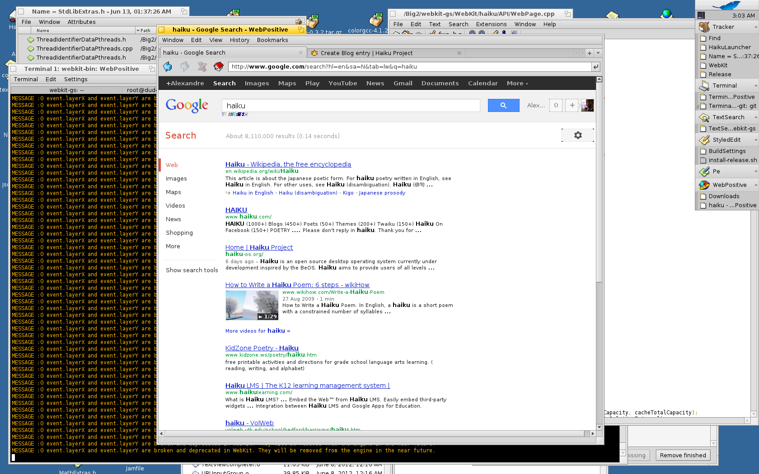The height and width of the screenshot is (474, 759).
Task: Select Images in the left search sidebar
Action: click(176, 179)
